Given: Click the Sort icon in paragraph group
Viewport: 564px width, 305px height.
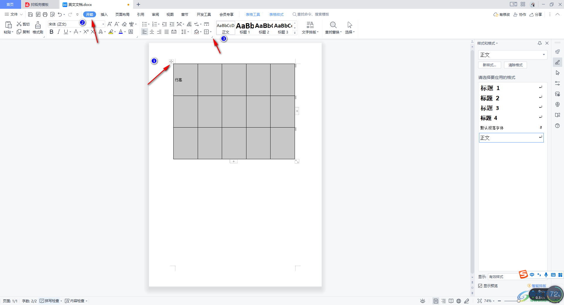Looking at the screenshot, I should point(189,24).
